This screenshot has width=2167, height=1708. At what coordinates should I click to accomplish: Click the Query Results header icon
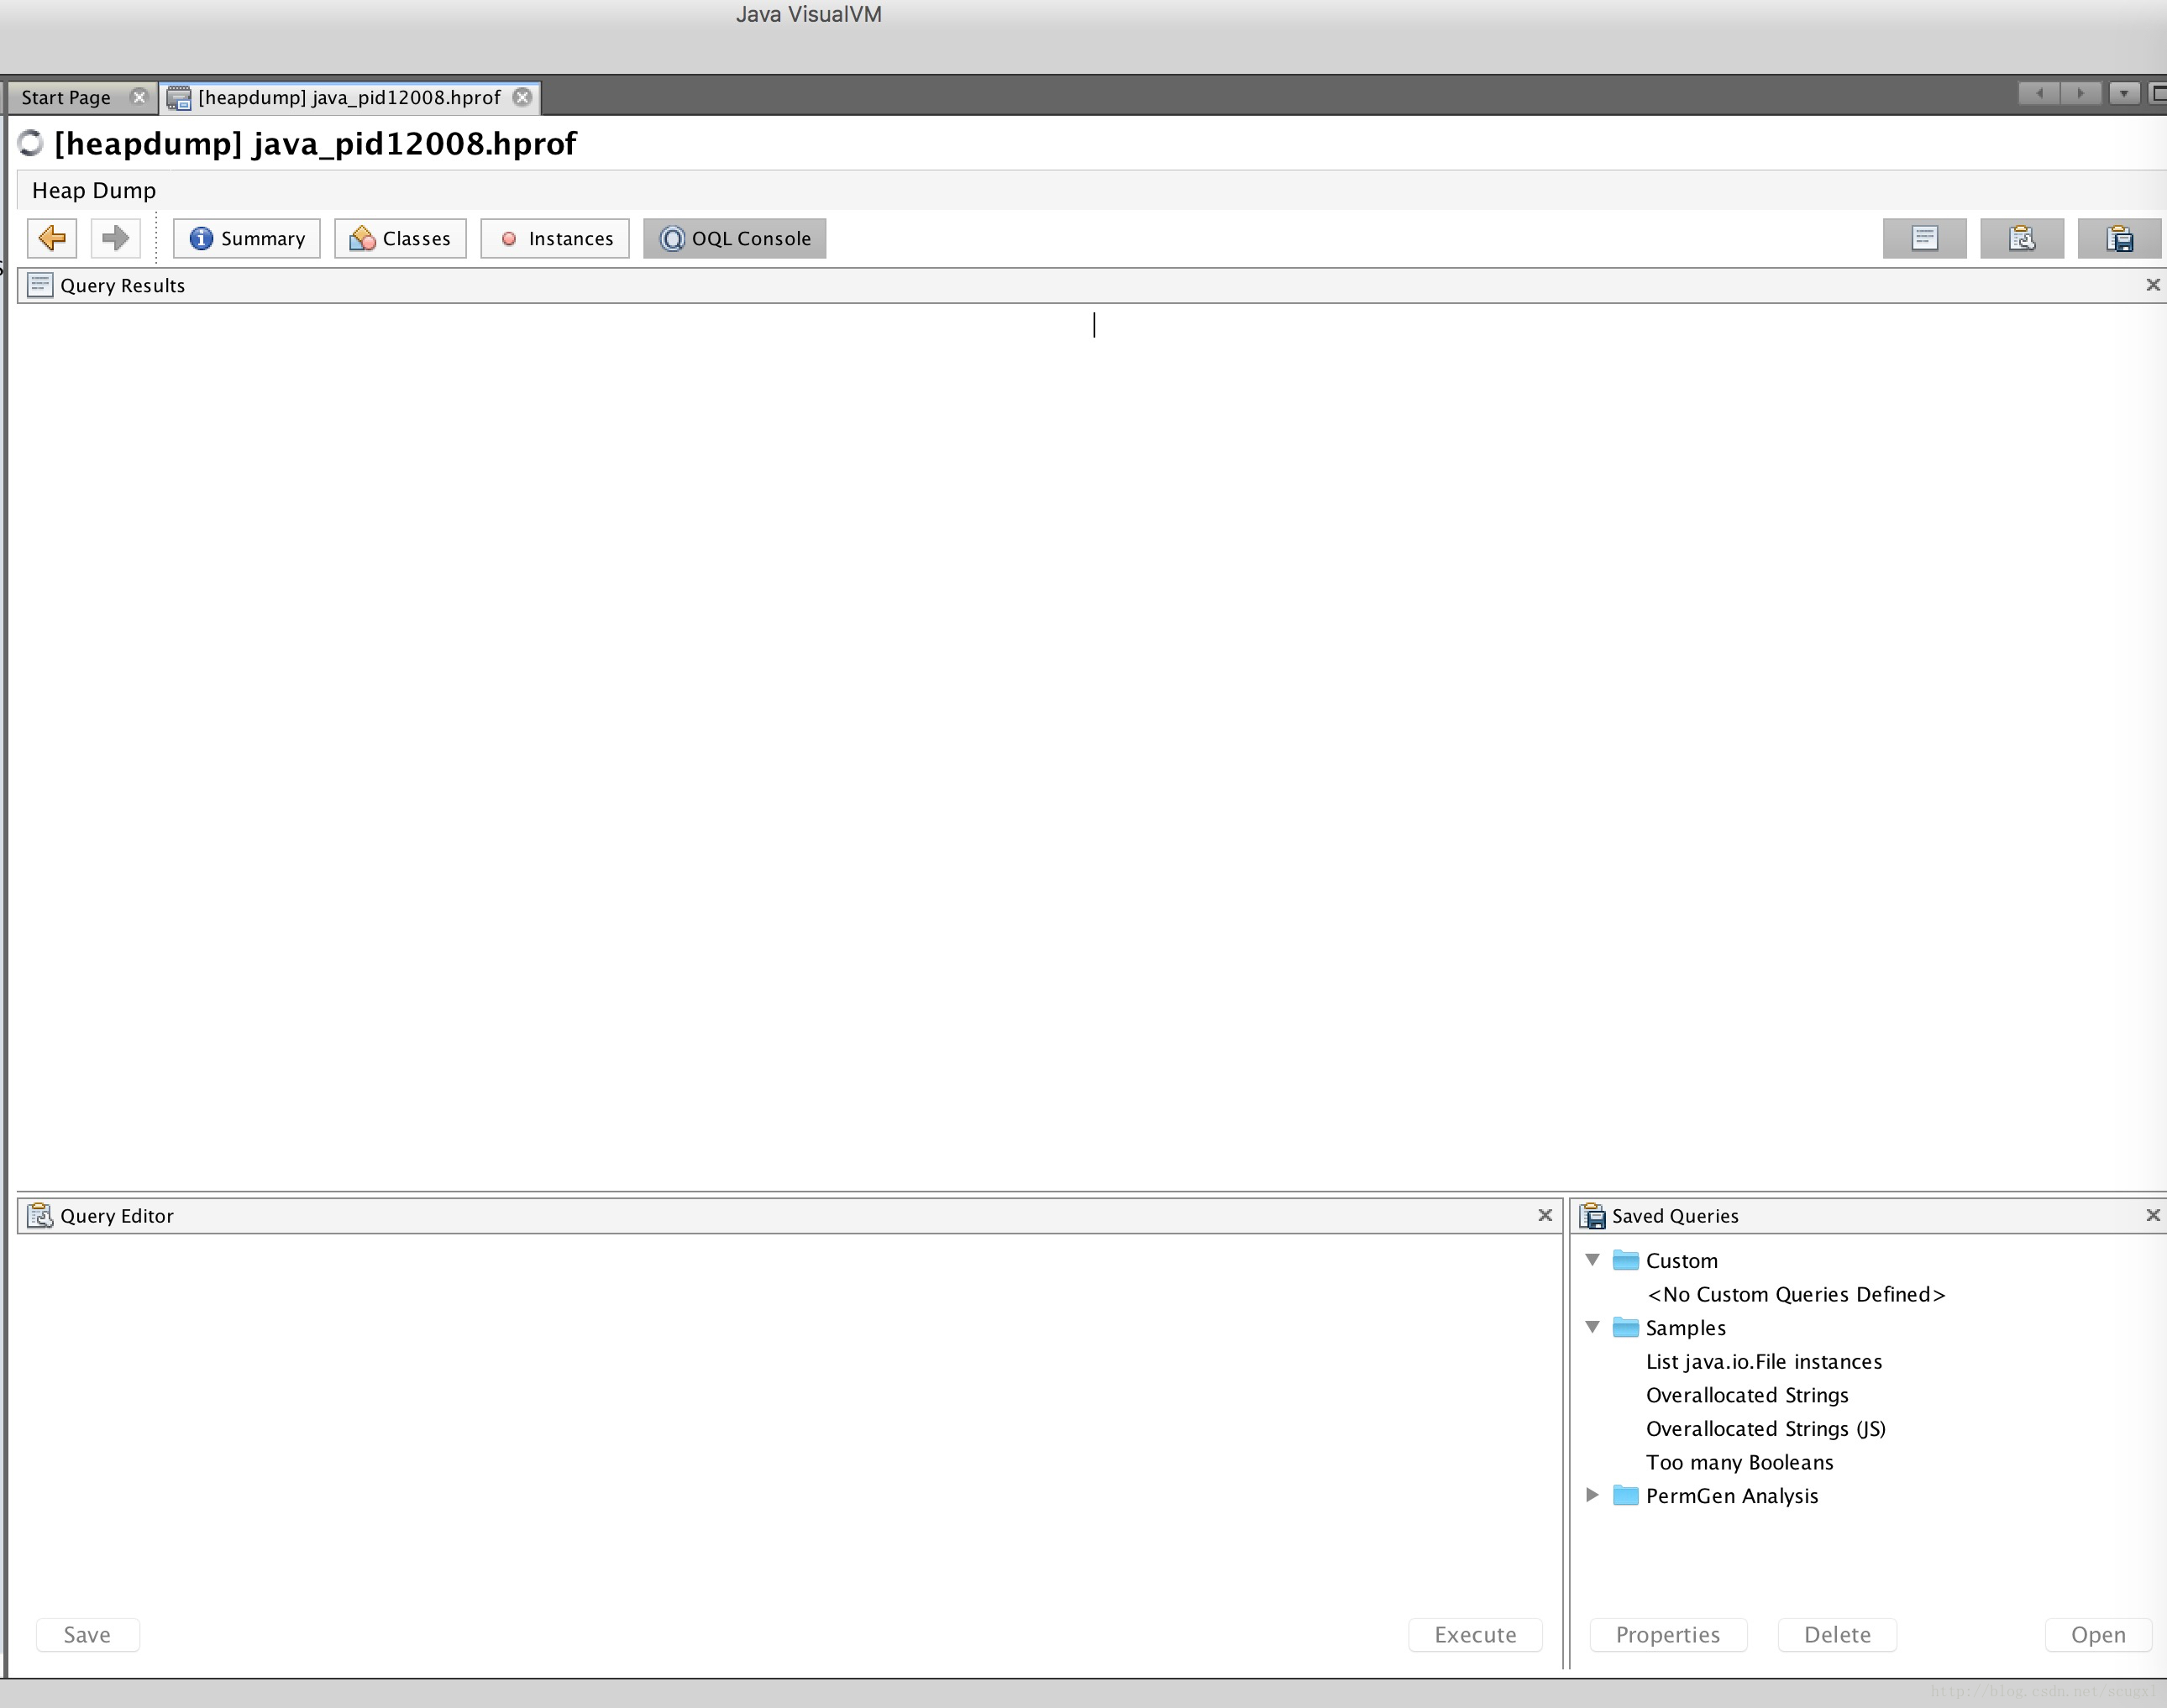coord(40,285)
